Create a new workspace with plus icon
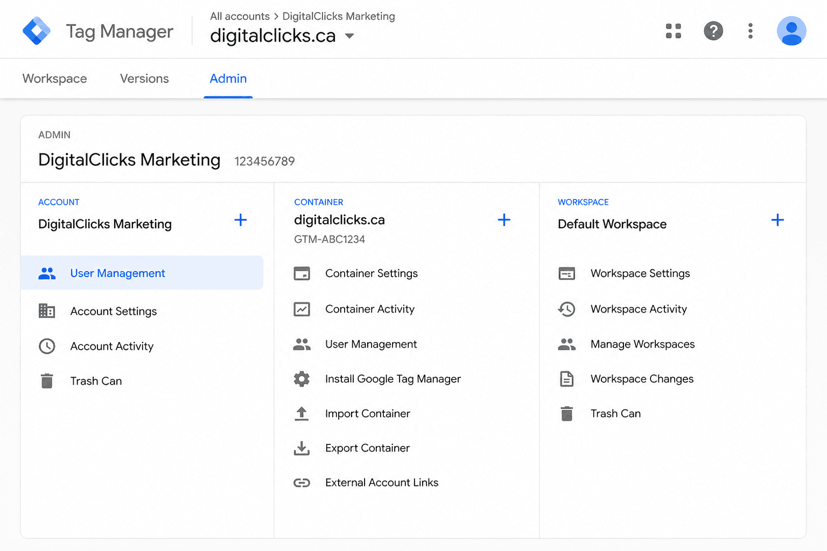This screenshot has width=827, height=551. tap(777, 220)
